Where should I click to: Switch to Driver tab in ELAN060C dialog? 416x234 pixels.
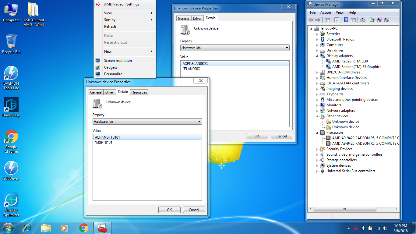tap(197, 19)
